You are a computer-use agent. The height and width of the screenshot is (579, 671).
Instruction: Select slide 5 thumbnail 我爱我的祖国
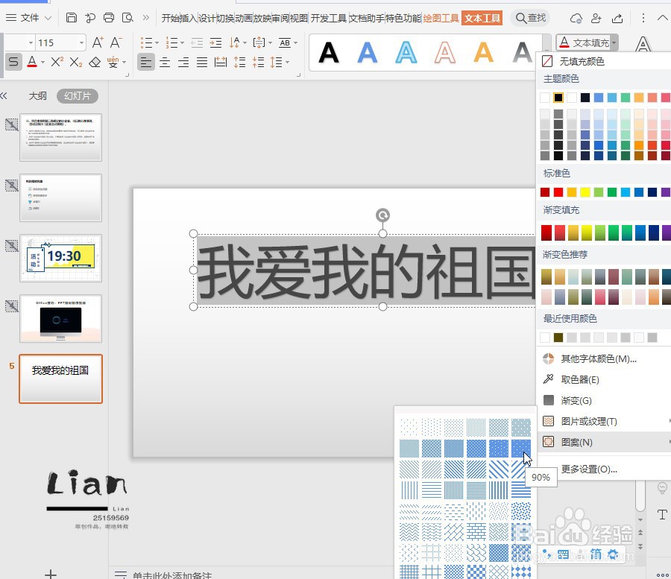coord(61,379)
